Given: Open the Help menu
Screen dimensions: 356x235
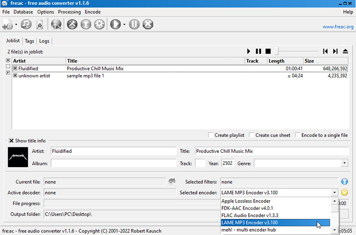Looking at the screenshot, I should 348,12.
